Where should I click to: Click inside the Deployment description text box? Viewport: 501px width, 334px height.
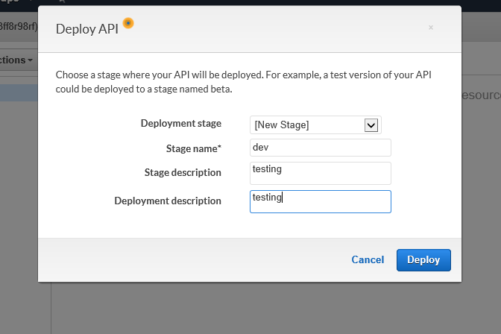[320, 201]
